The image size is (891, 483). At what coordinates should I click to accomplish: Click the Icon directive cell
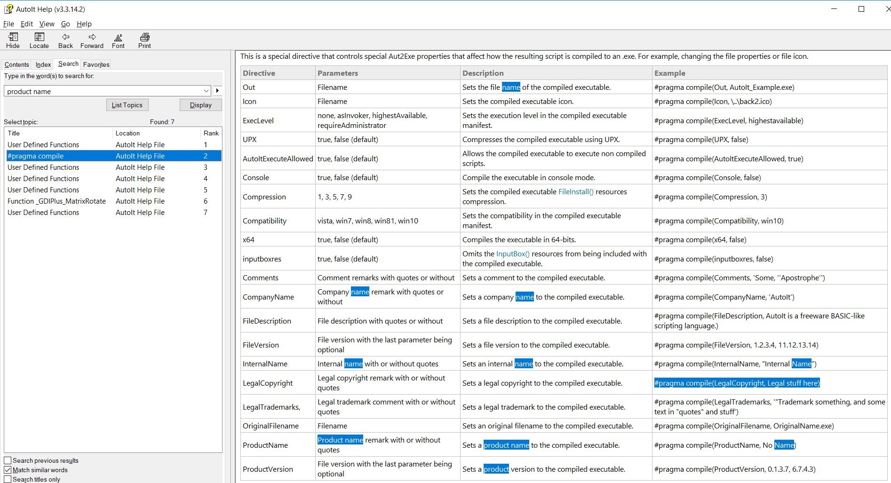pyautogui.click(x=278, y=102)
